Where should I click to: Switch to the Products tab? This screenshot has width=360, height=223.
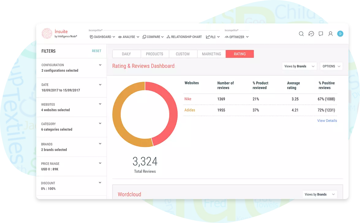pos(154,54)
